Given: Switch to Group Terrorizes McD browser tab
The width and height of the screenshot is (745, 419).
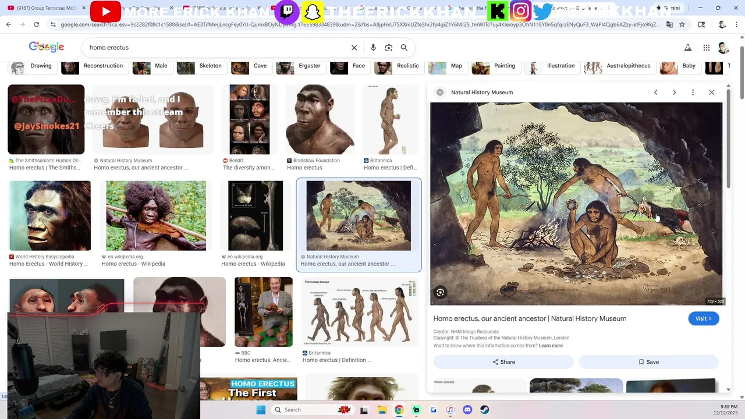Looking at the screenshot, I should click(45, 8).
